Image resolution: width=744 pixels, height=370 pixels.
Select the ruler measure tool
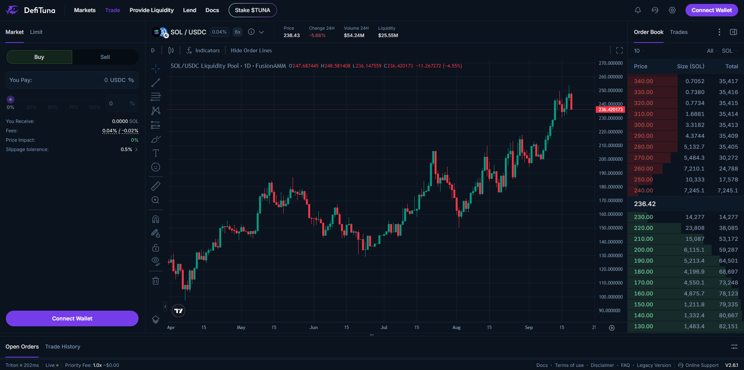(156, 186)
